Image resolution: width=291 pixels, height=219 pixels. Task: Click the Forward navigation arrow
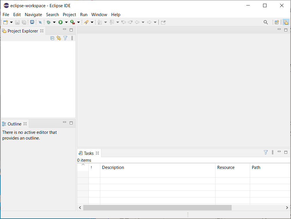point(149,22)
